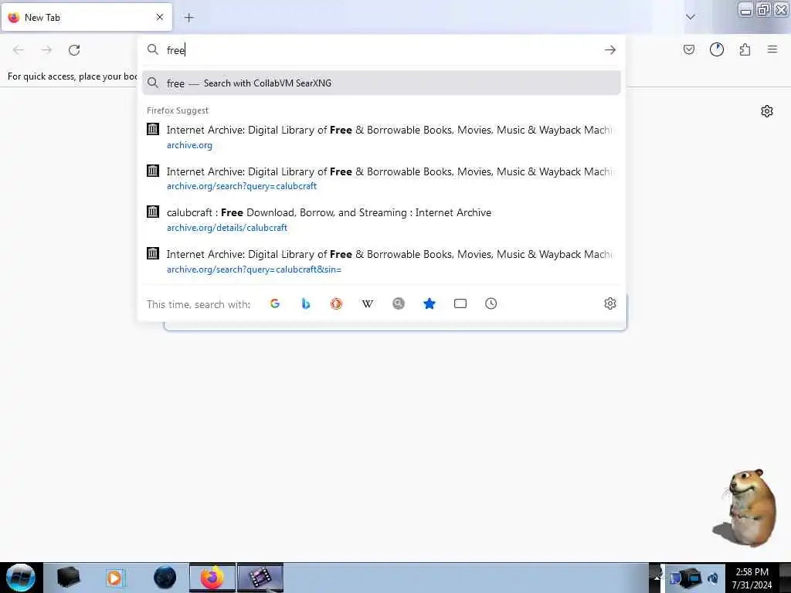Open archive.org/search?query=calubcraft&sin= suggestion
This screenshot has width=791, height=593.
382,261
